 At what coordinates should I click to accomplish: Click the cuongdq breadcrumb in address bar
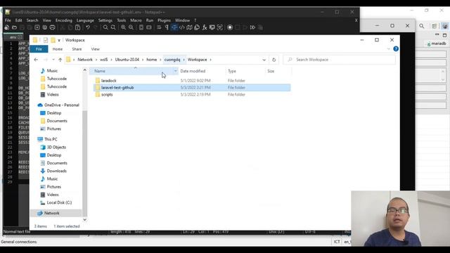coord(172,60)
